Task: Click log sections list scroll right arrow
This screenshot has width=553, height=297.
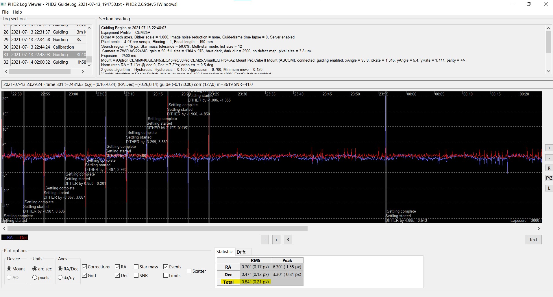Action: point(83,71)
